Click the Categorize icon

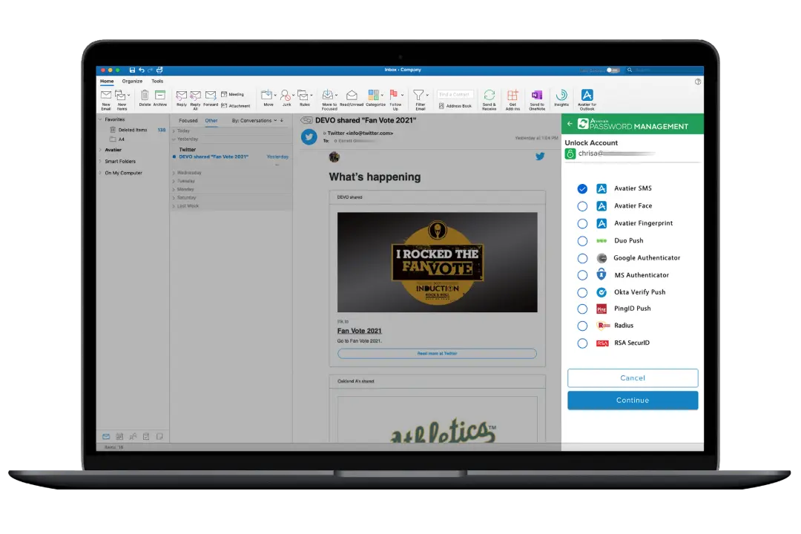point(373,95)
